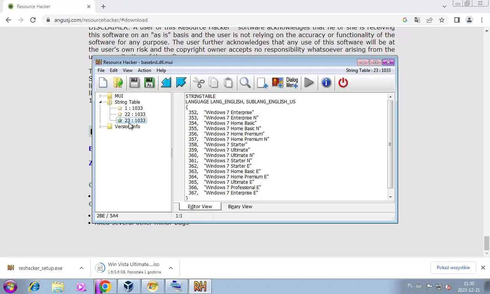Click the Open file folder icon
This screenshot has height=294, width=490.
click(x=118, y=83)
